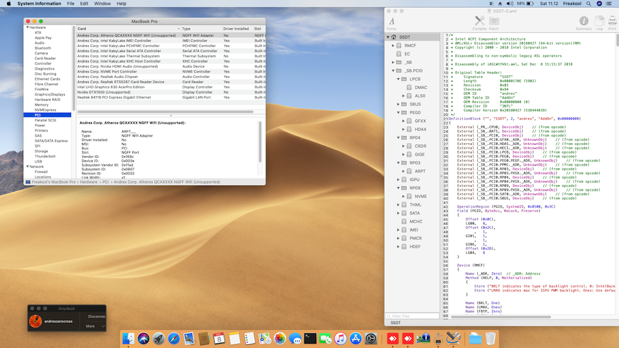619x348 pixels.
Task: Open the Patch tool
Action: [495, 23]
